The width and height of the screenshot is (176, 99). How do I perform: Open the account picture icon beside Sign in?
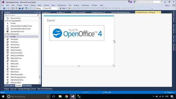coord(174,5)
